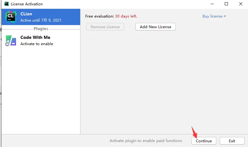Click the 'License Activation' window title

[x=27, y=4]
